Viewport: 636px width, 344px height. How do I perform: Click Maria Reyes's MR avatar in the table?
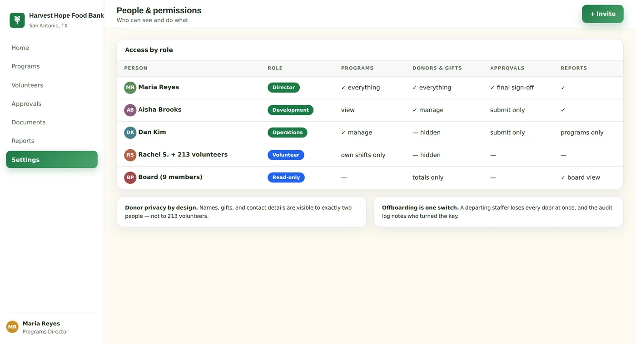(130, 88)
